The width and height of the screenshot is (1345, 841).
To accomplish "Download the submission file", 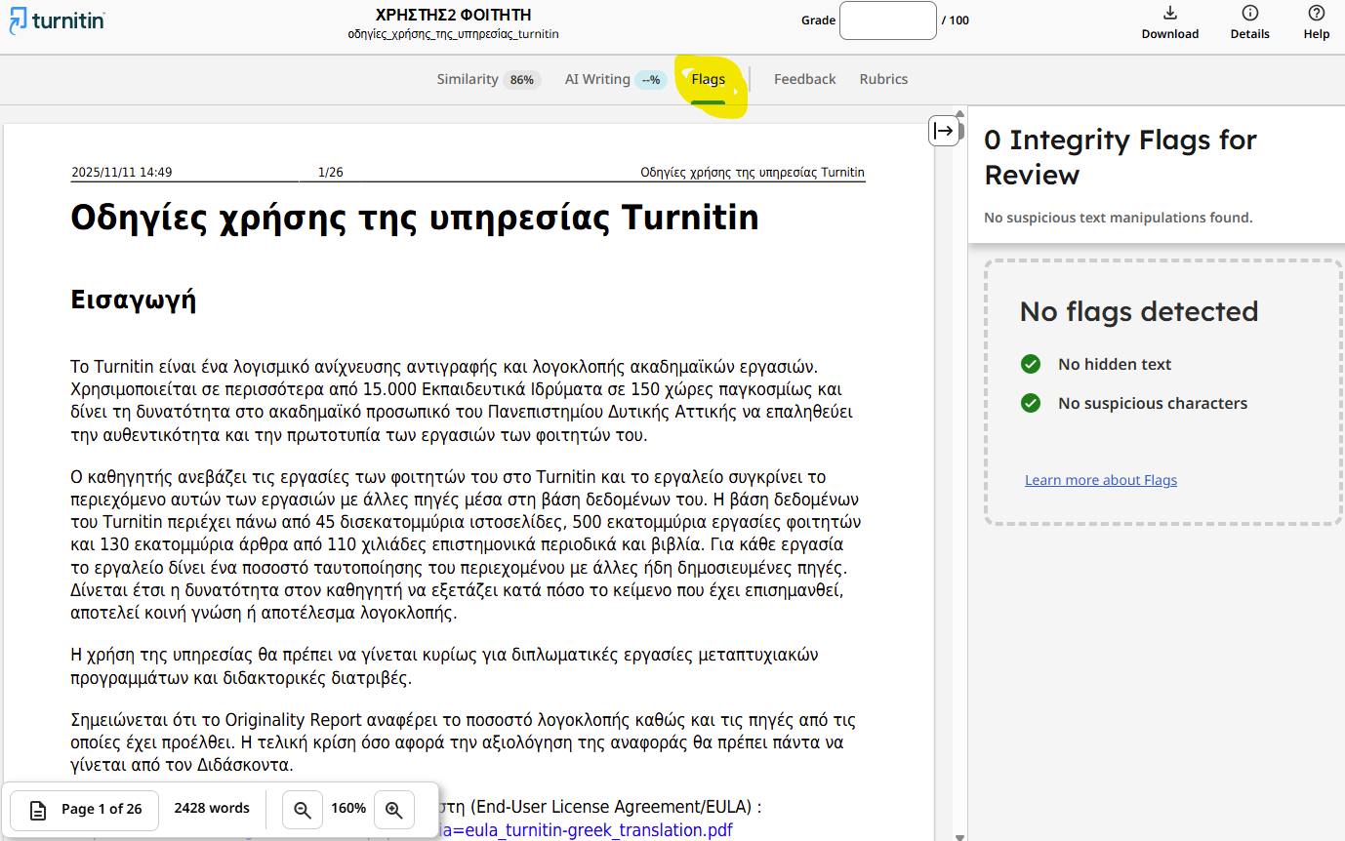I will [x=1169, y=21].
